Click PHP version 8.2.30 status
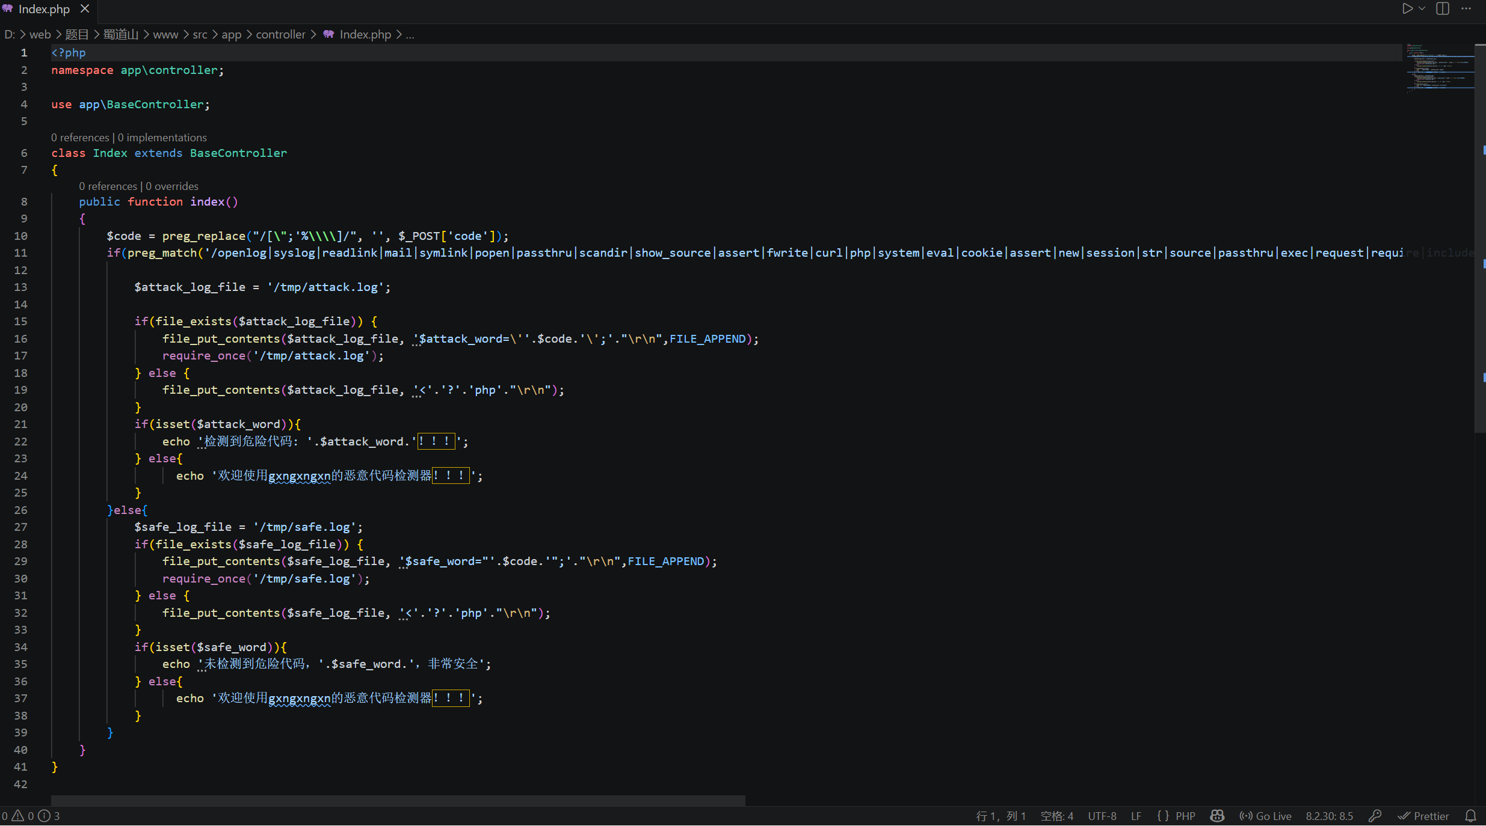1486x826 pixels. pyautogui.click(x=1329, y=816)
